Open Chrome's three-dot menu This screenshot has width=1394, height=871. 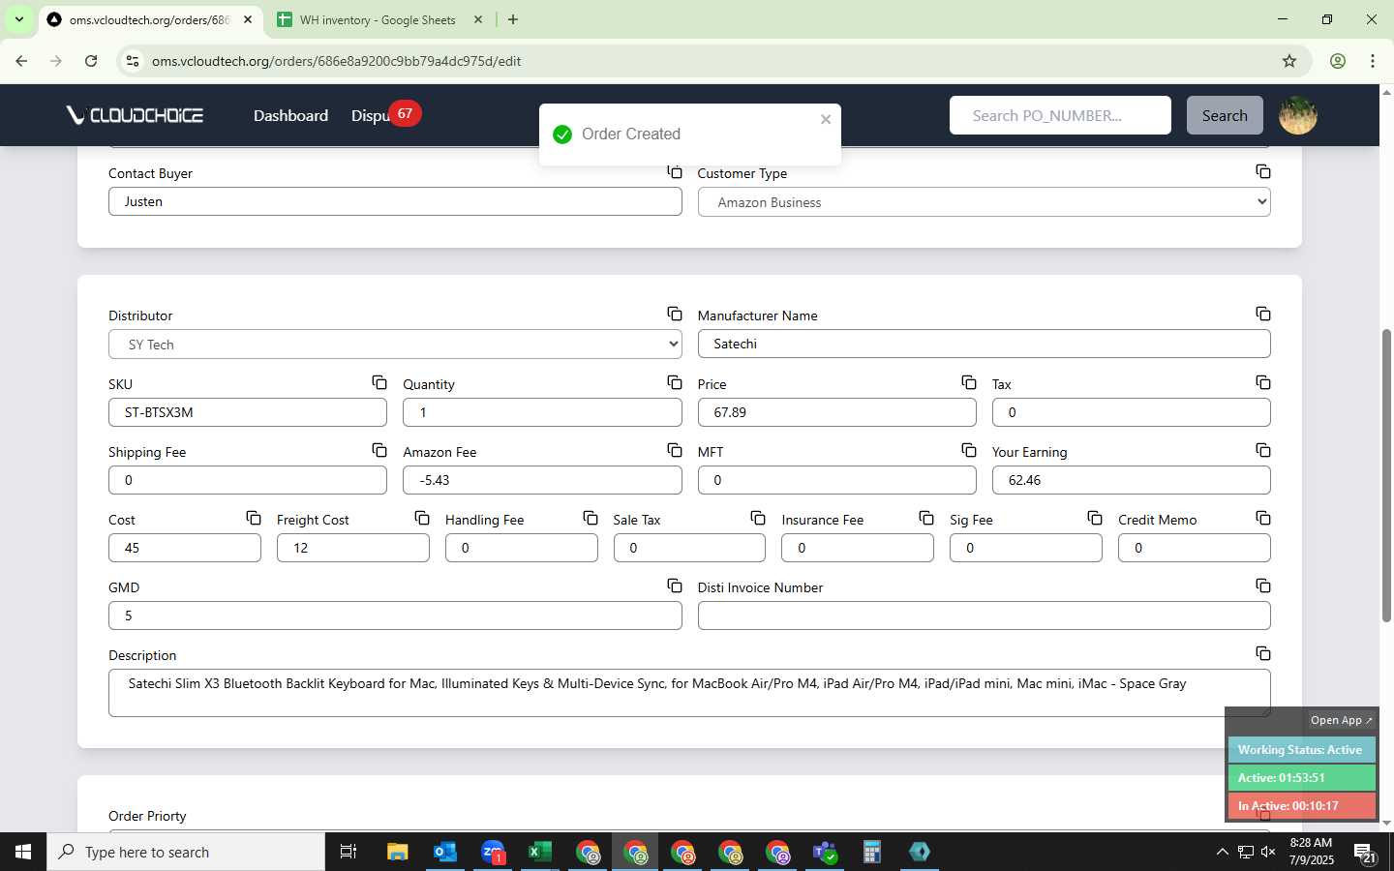click(x=1373, y=61)
